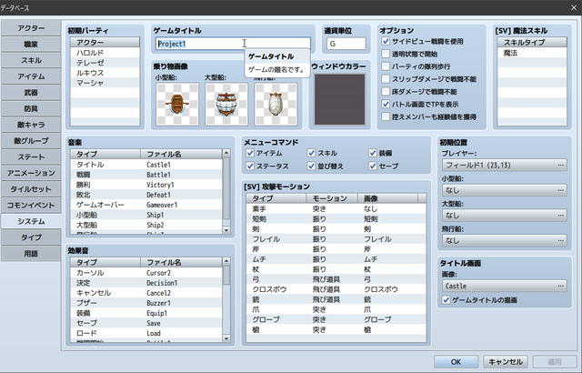Switch to アニメーション tab
Screen dimensions: 582x373
point(31,173)
